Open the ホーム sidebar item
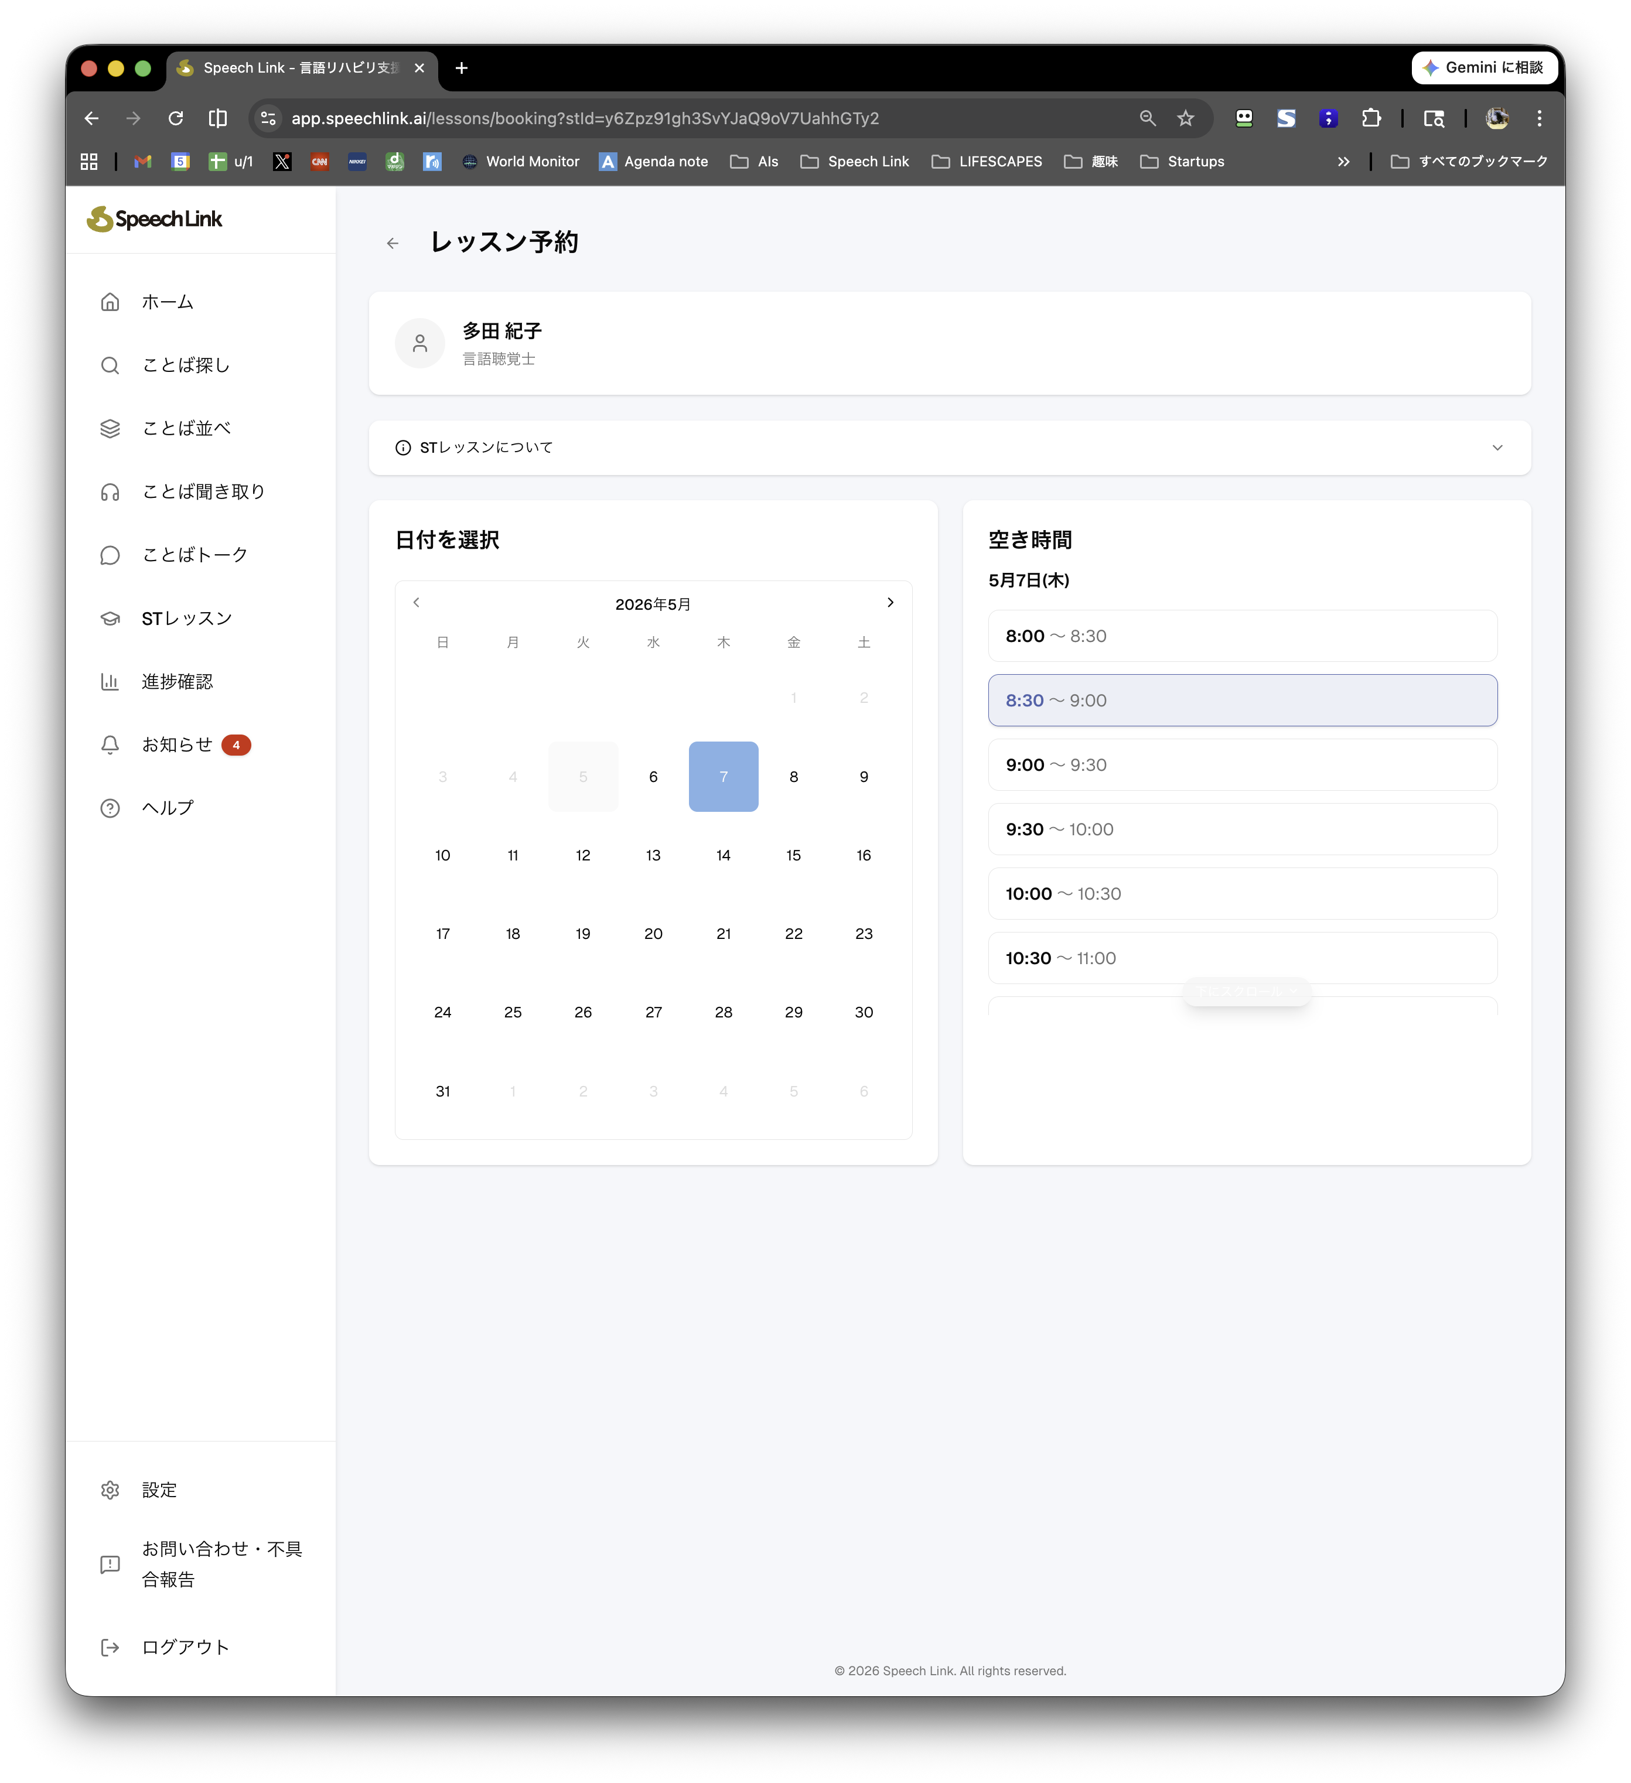Viewport: 1631px width, 1783px height. (x=200, y=302)
